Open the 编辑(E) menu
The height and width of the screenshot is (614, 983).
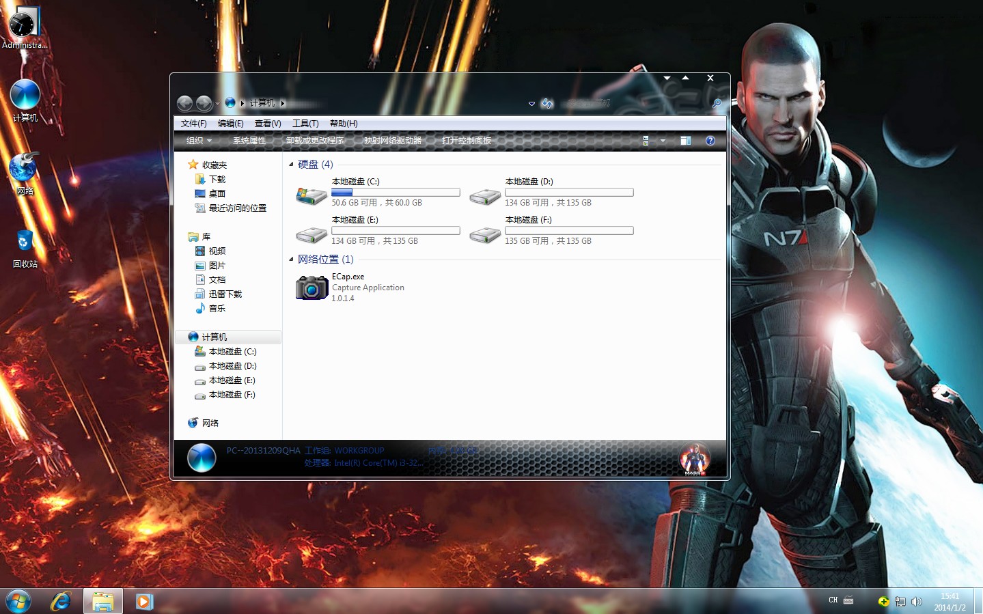pyautogui.click(x=231, y=124)
